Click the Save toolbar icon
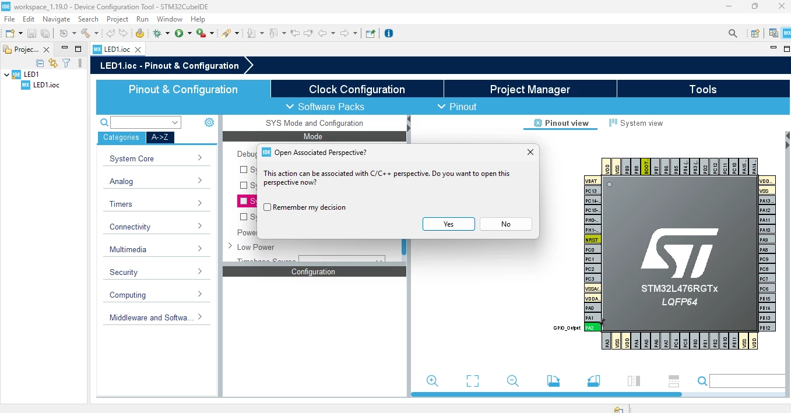 tap(31, 34)
